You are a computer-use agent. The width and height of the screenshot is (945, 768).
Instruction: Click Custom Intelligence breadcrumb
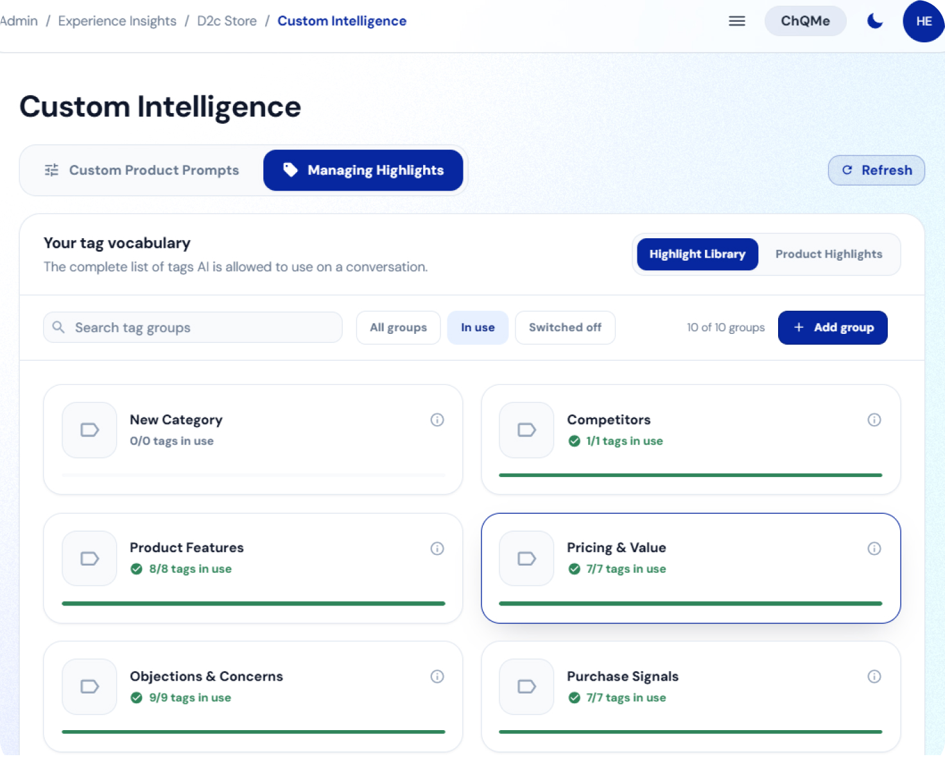[342, 21]
